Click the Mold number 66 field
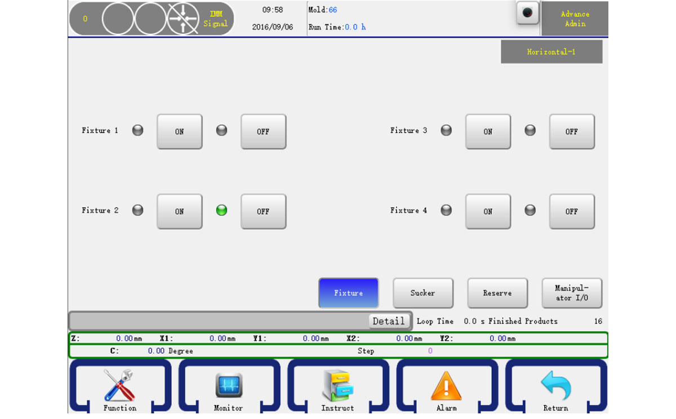Viewport: 676px width, 419px height. 333,10
